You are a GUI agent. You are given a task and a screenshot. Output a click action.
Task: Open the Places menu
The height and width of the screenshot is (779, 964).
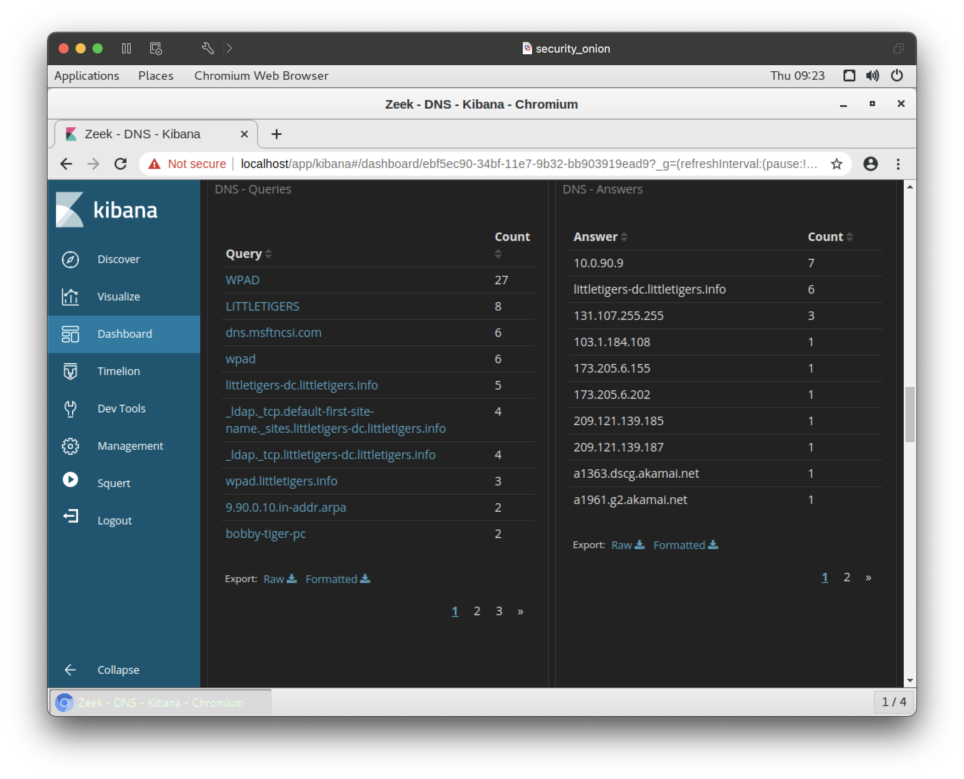coord(156,76)
